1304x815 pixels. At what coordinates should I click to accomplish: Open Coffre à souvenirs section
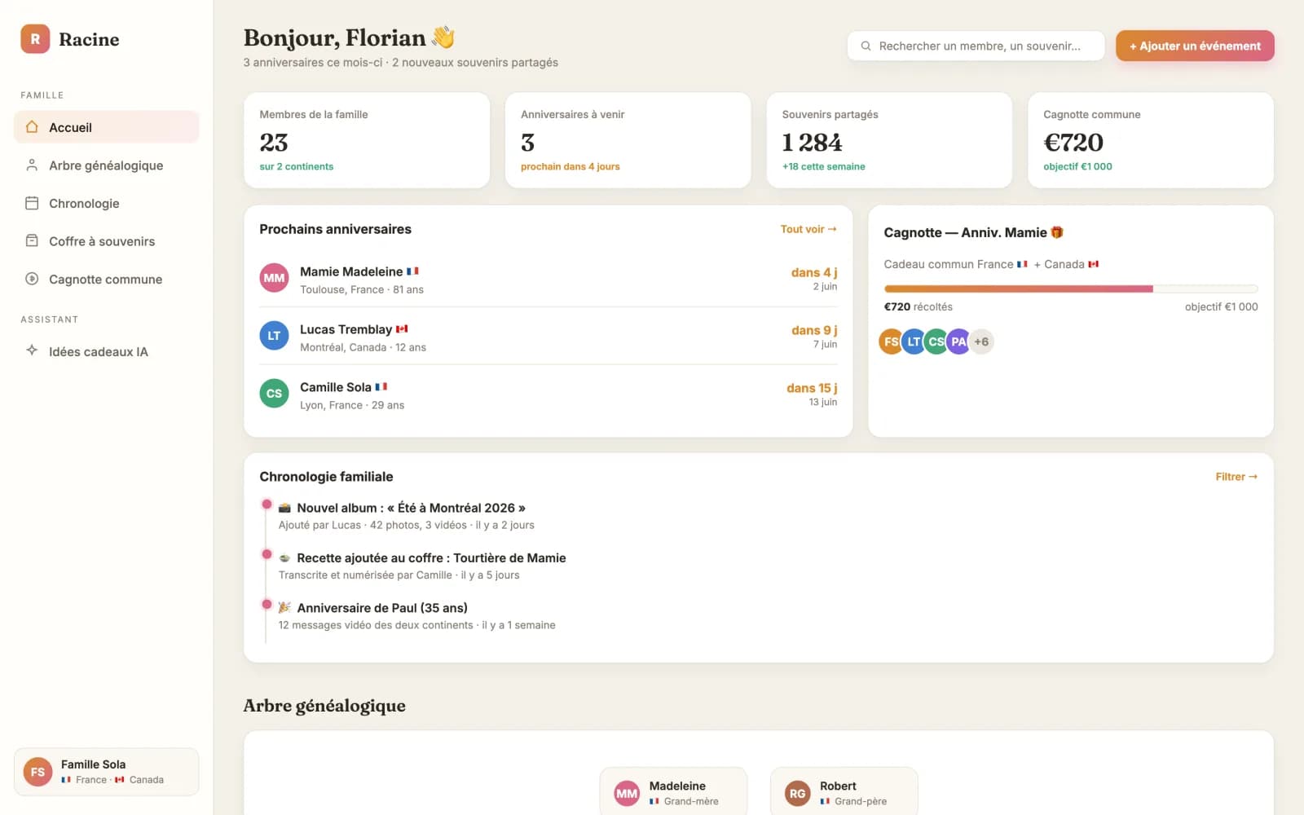[106, 241]
